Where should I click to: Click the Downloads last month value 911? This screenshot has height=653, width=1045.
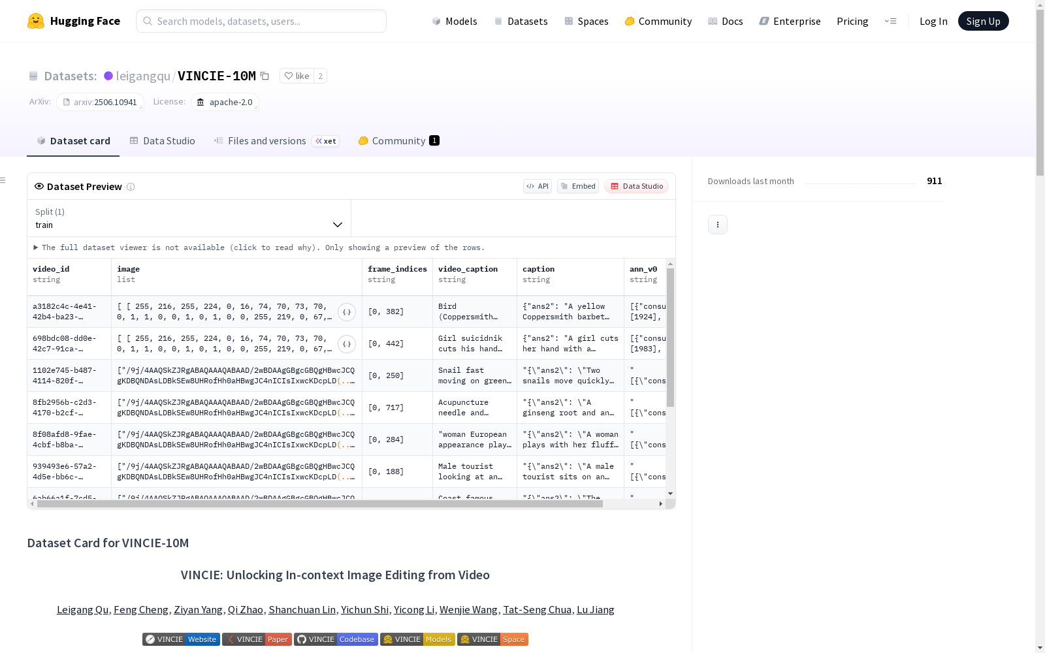point(935,181)
